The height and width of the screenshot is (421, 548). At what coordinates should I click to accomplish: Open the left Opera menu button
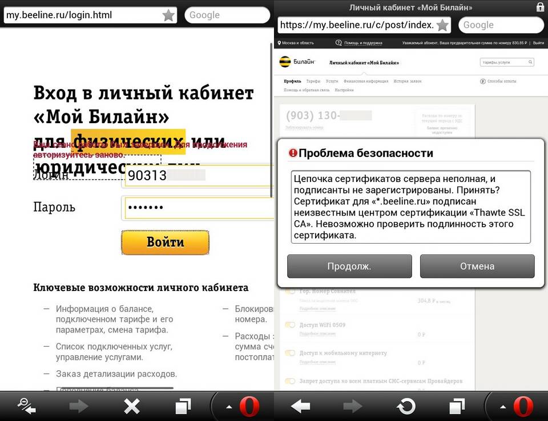249,406
